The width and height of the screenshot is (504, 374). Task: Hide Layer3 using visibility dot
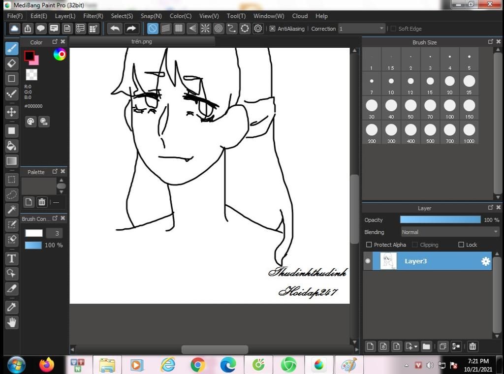tap(368, 261)
